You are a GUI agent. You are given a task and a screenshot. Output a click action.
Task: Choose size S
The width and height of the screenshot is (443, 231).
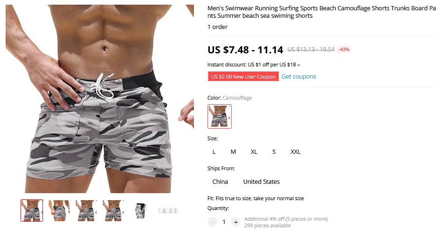pyautogui.click(x=274, y=152)
